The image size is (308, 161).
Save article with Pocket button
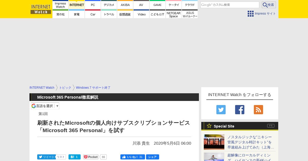pyautogui.click(x=91, y=157)
